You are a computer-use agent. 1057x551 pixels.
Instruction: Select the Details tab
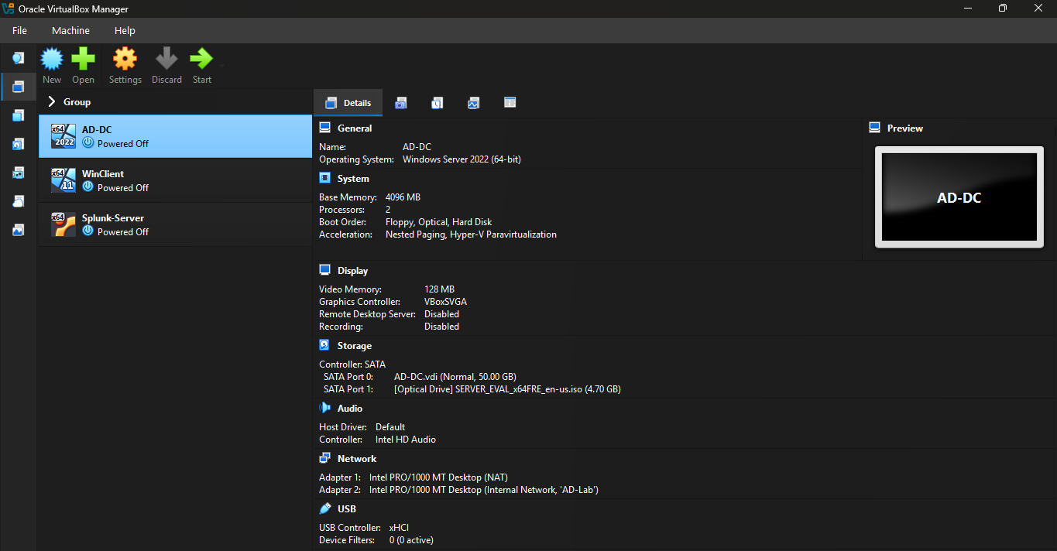(348, 103)
